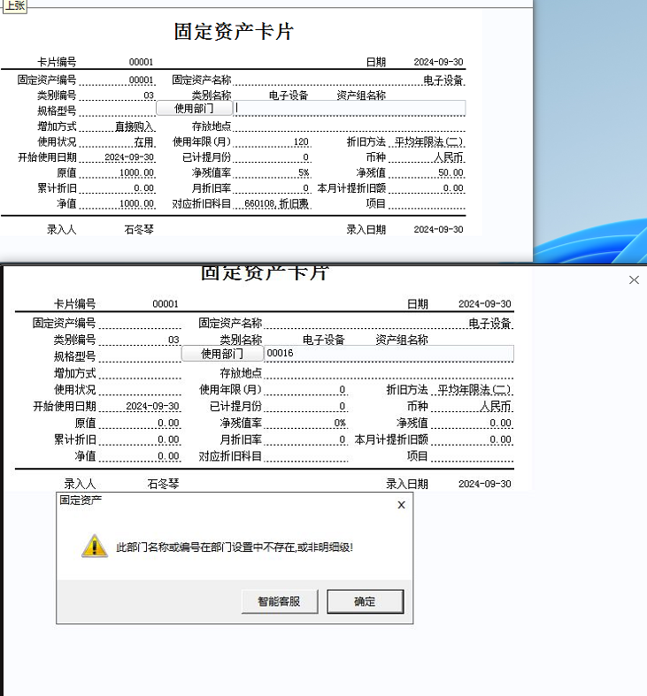Screen dimensions: 647x696
Task: Click the empty 项目 field in upper card
Action: click(427, 203)
